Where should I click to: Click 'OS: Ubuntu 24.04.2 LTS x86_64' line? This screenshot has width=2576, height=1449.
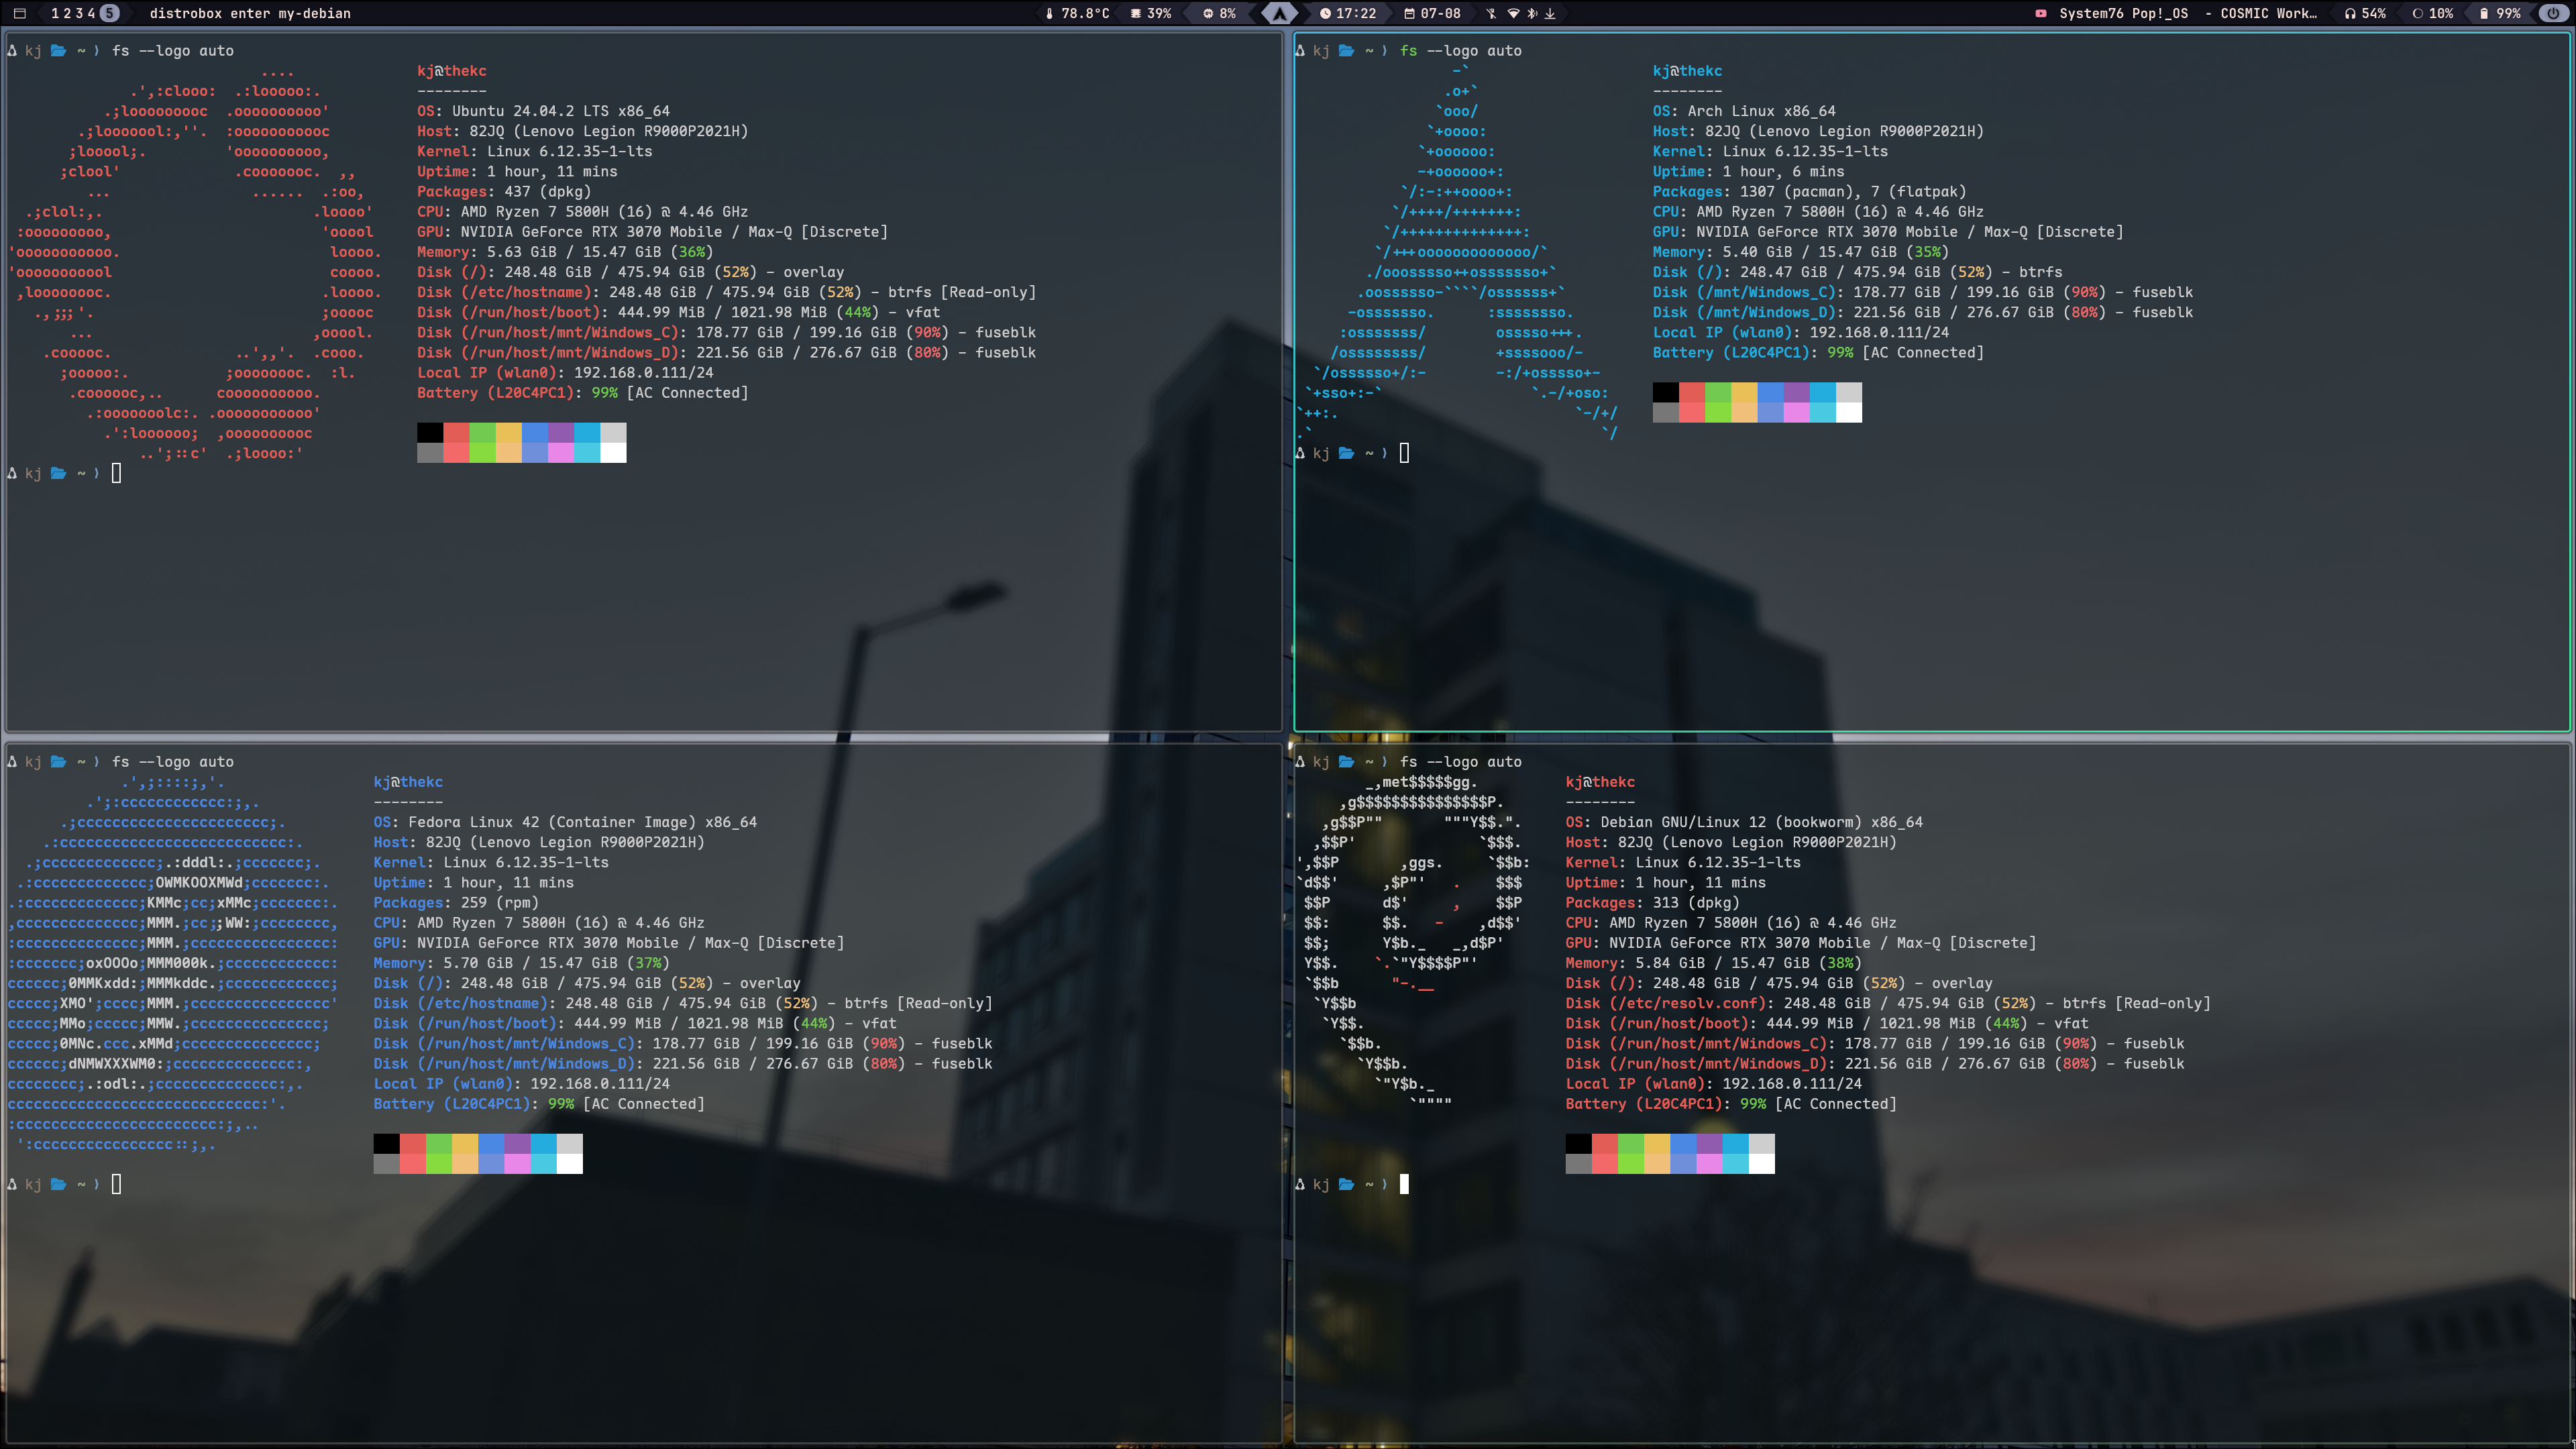pyautogui.click(x=543, y=111)
